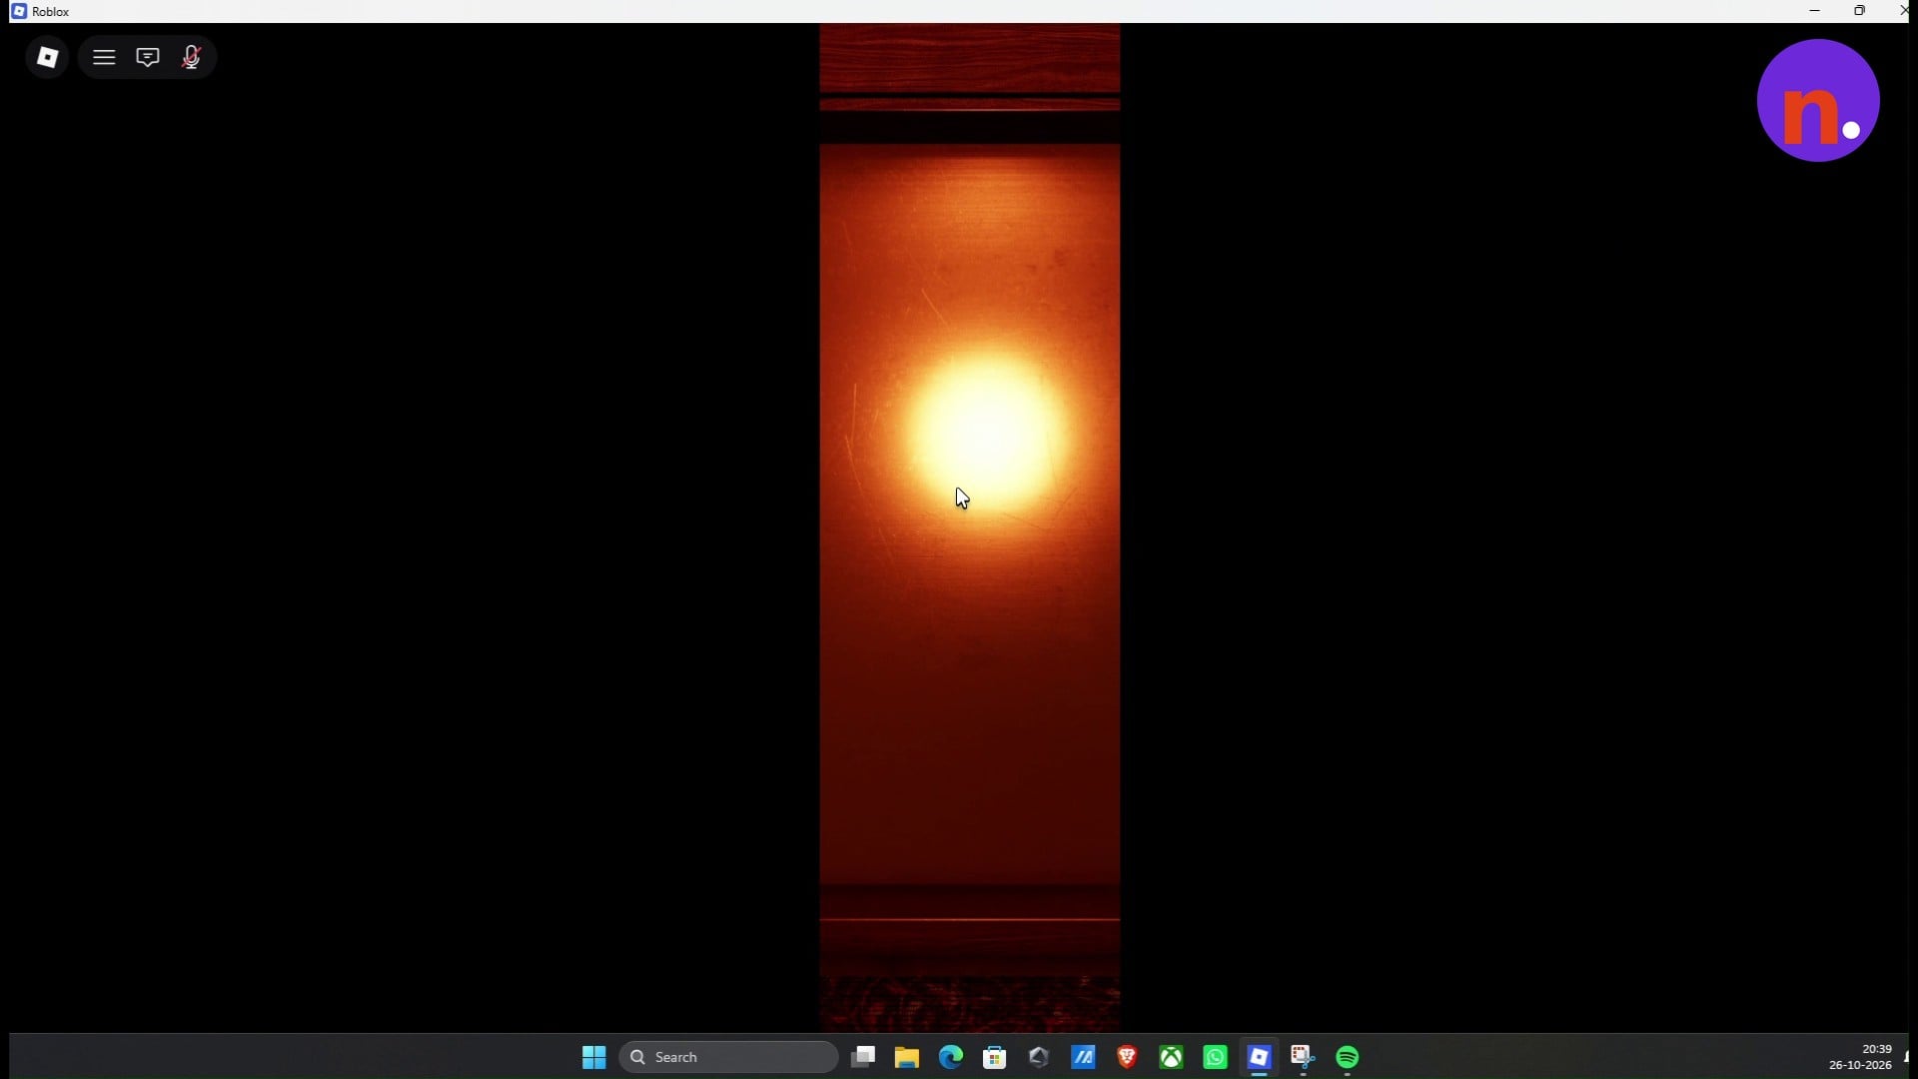Open the Xbox app from the taskbar
This screenshot has width=1918, height=1079.
1171,1057
